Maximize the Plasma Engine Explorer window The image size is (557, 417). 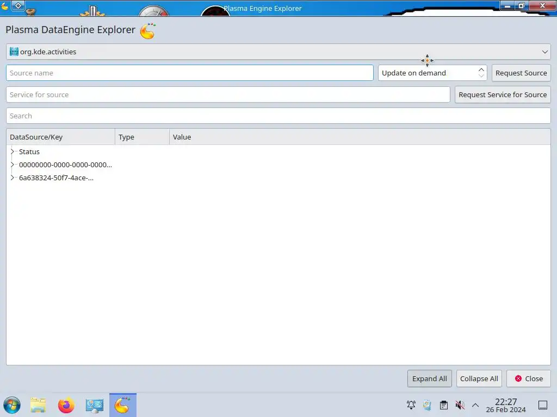tap(522, 5)
